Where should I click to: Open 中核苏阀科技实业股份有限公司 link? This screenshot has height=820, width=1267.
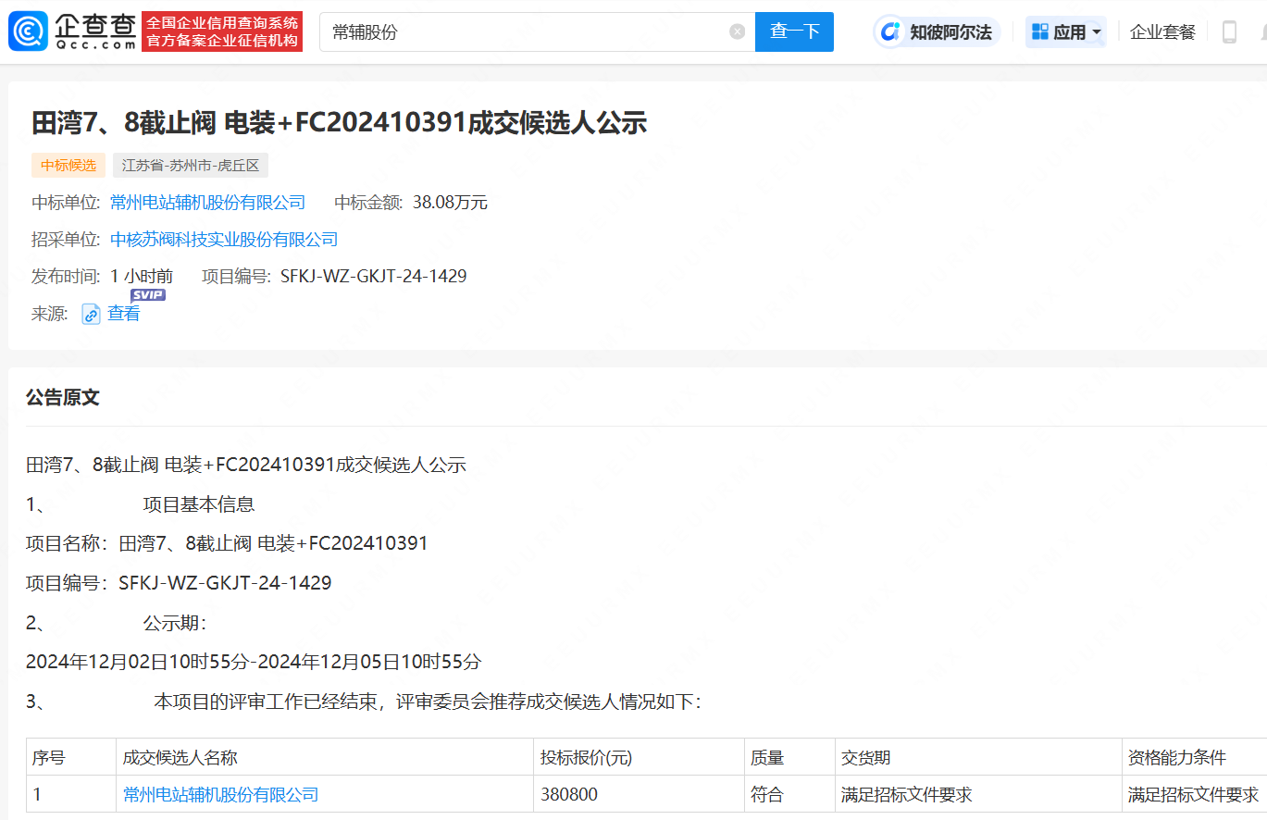tap(224, 240)
